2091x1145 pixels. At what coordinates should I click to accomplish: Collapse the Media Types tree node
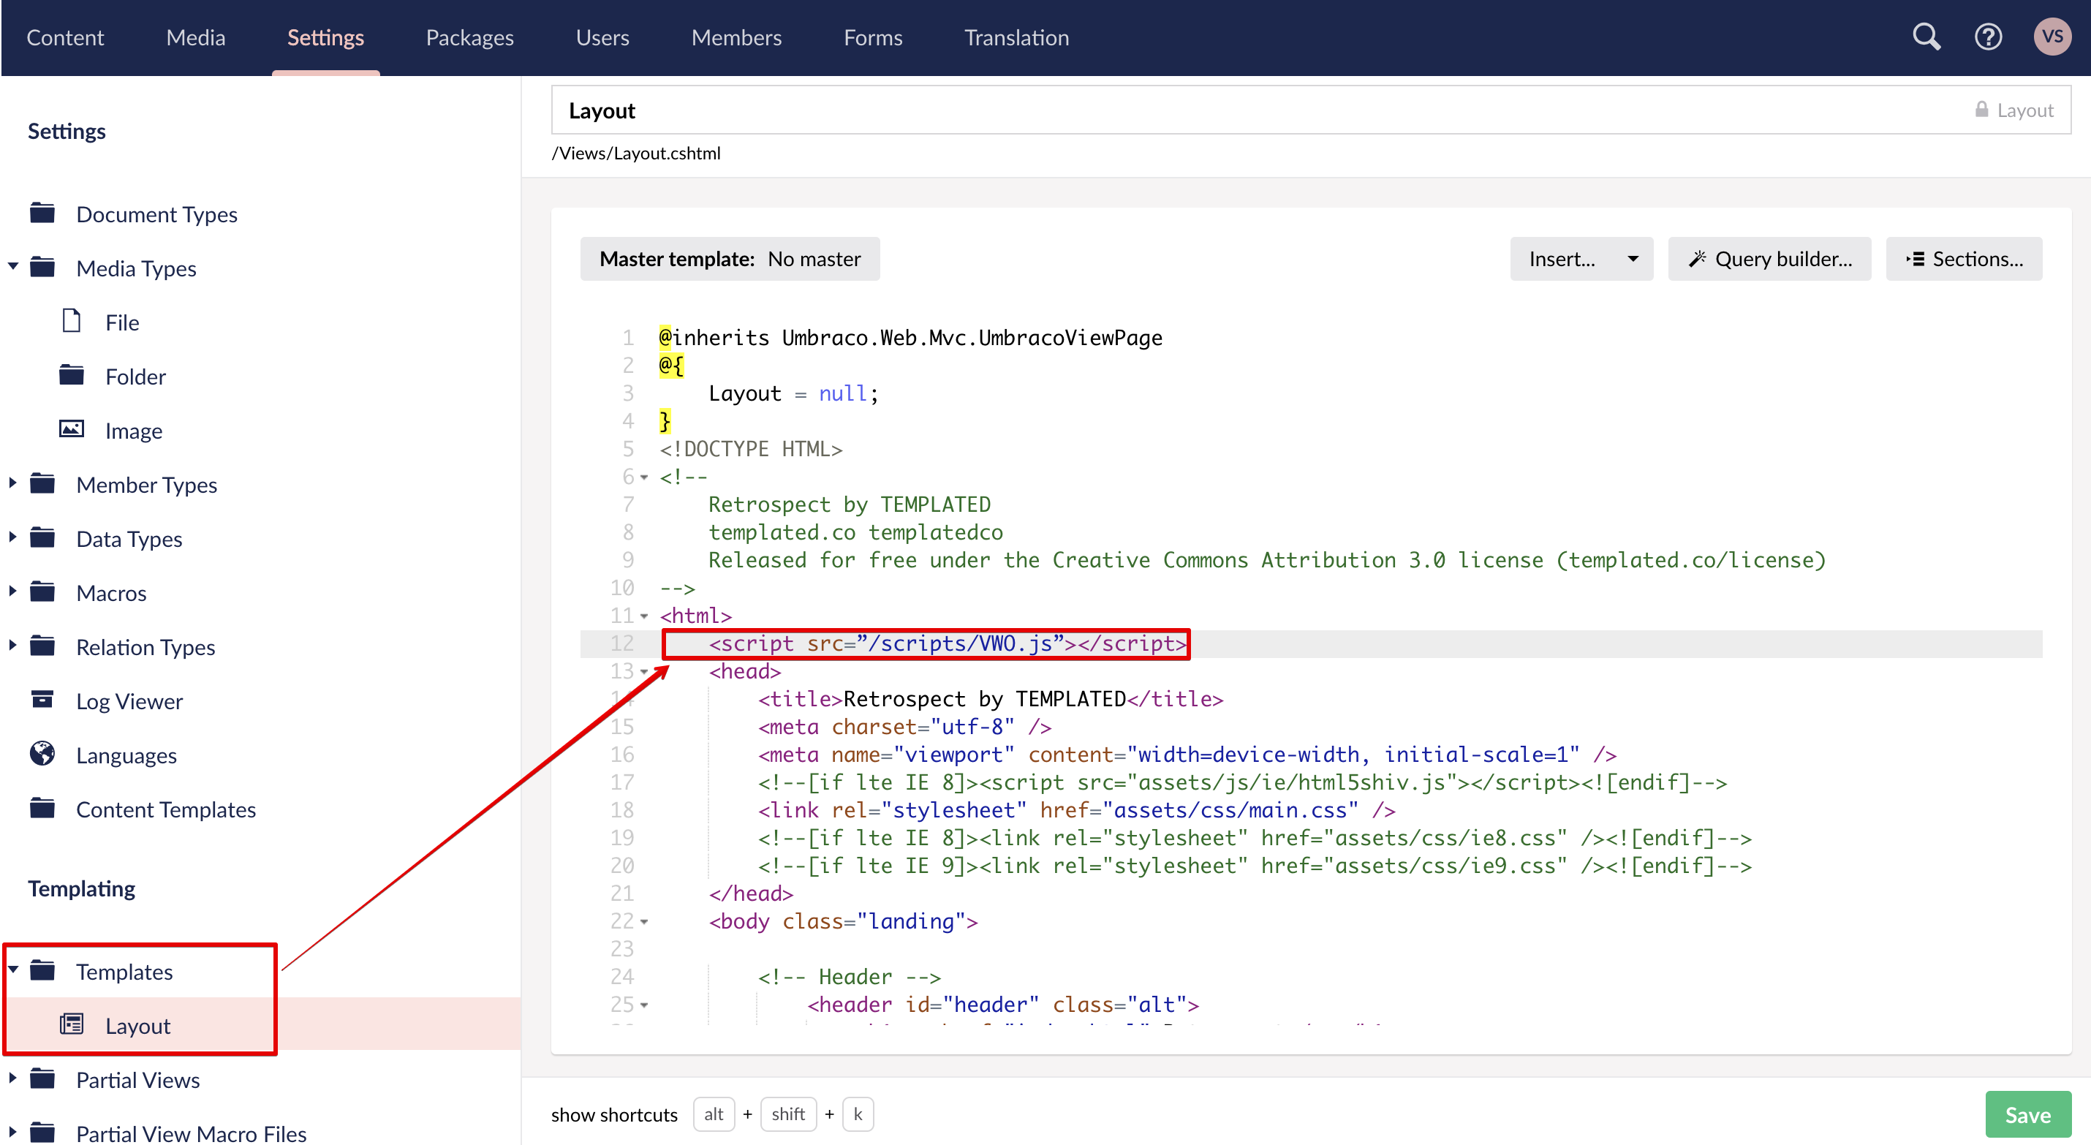pyautogui.click(x=13, y=265)
